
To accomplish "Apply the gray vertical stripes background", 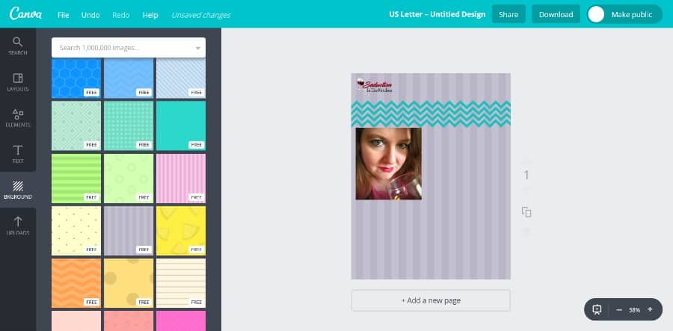I will point(129,231).
